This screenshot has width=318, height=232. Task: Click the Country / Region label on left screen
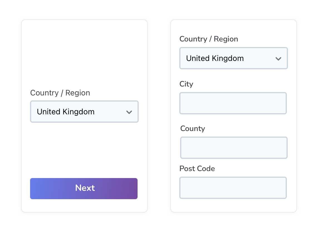pos(60,93)
